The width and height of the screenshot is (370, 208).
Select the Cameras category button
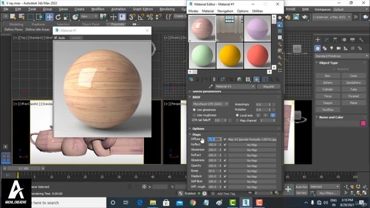pyautogui.click(x=339, y=49)
